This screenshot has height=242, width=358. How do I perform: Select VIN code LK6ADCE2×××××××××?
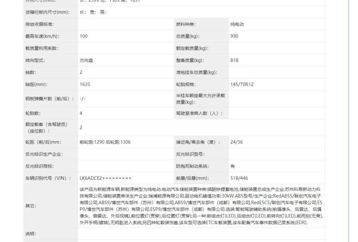click(x=105, y=178)
